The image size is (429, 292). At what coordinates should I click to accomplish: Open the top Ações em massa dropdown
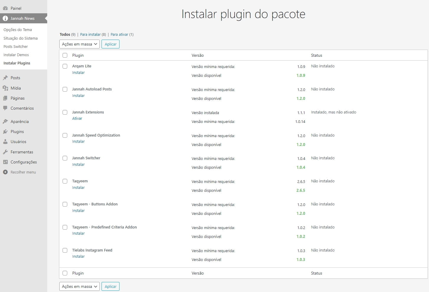[x=79, y=44]
